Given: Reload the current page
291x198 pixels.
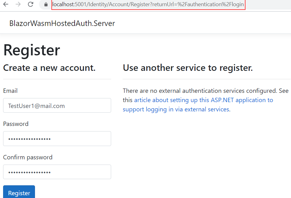Looking at the screenshot, I should (x=30, y=4).
